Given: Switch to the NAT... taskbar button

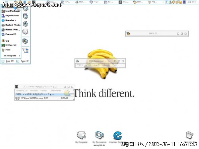Looking at the screenshot, I should 138,2.
